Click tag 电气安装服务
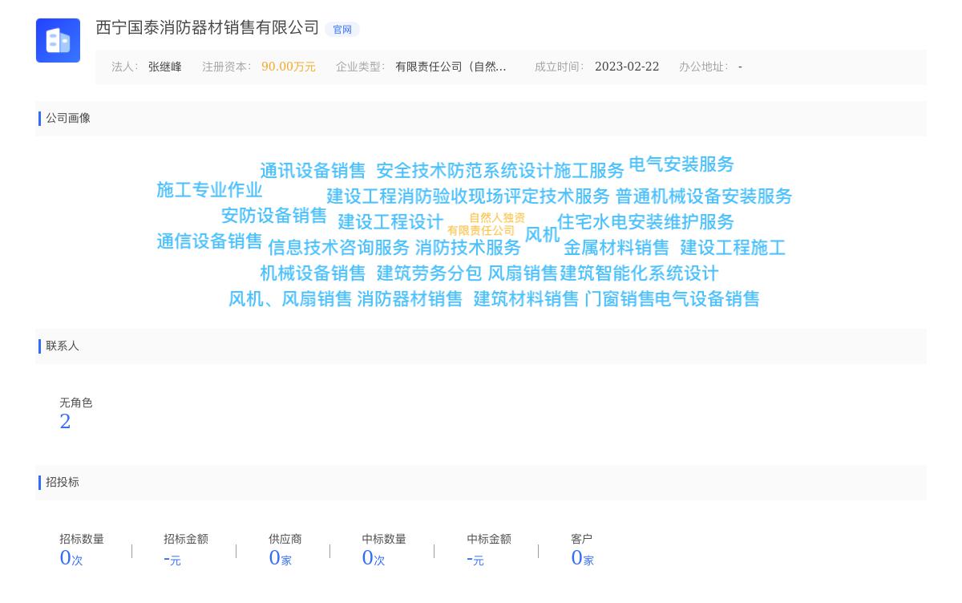This screenshot has width=962, height=603. click(681, 164)
